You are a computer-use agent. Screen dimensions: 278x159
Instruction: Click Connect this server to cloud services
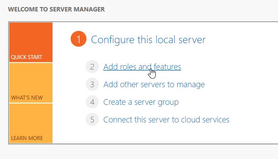tap(166, 120)
